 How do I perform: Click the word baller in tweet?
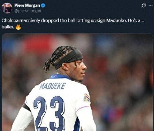click(7, 27)
